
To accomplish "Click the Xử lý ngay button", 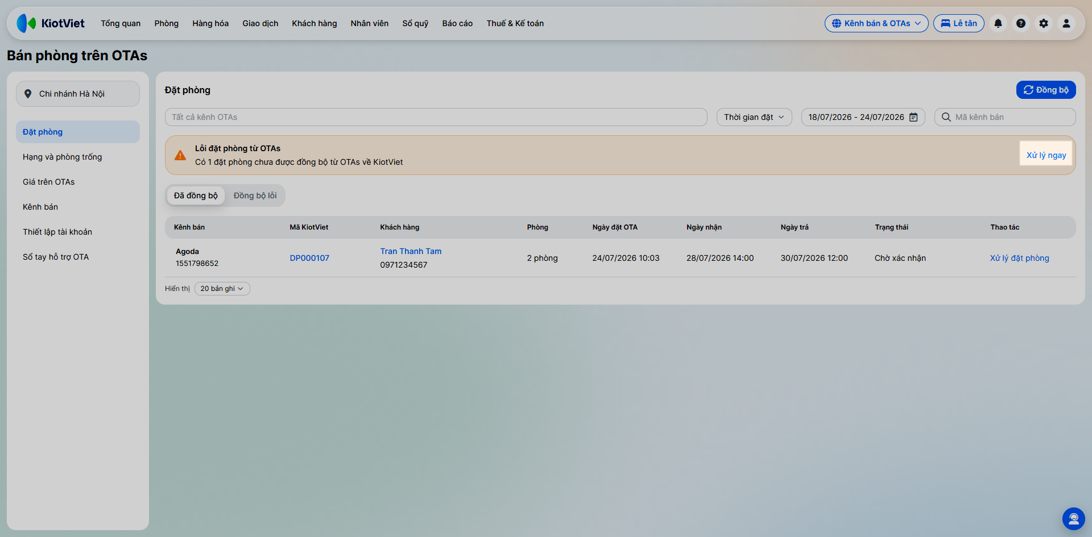I will (x=1046, y=155).
